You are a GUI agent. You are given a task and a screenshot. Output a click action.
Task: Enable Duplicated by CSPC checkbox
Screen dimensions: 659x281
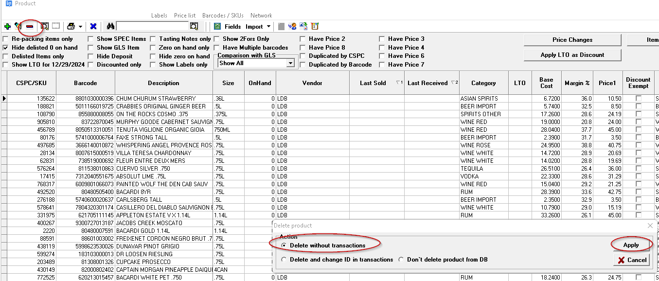(303, 56)
